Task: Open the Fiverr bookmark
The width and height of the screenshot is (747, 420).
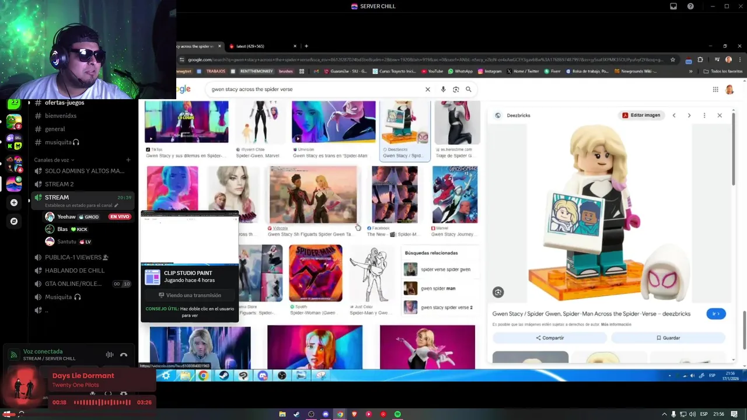Action: click(551, 71)
